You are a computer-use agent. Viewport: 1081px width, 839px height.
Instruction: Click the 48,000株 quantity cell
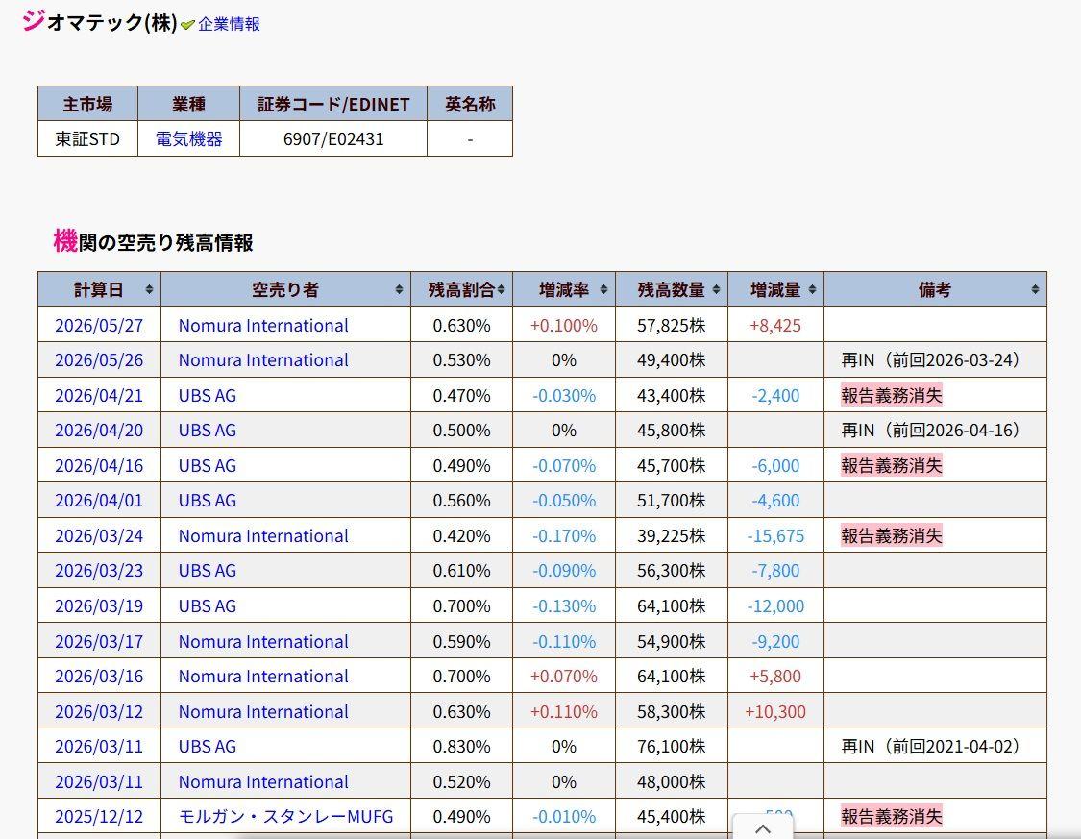click(x=672, y=781)
